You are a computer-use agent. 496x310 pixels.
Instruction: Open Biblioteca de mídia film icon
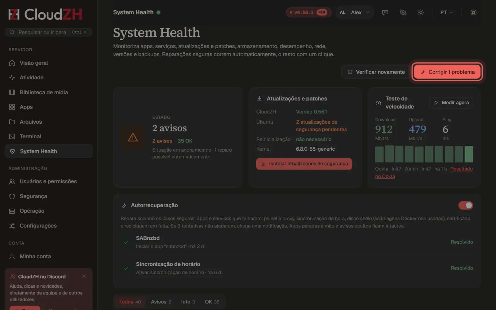pos(12,92)
